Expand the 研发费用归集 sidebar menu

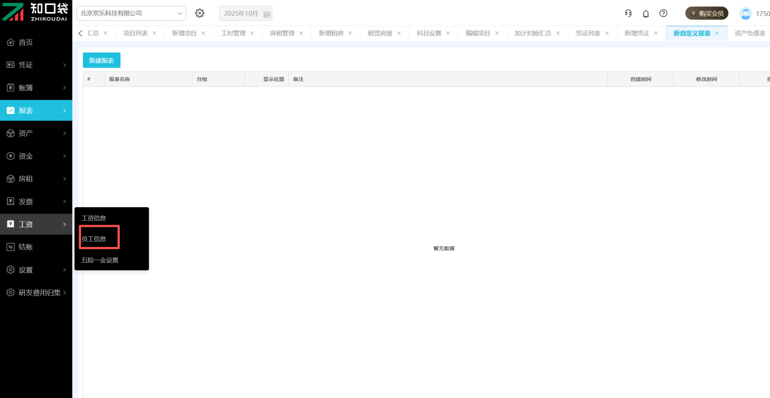(36, 293)
